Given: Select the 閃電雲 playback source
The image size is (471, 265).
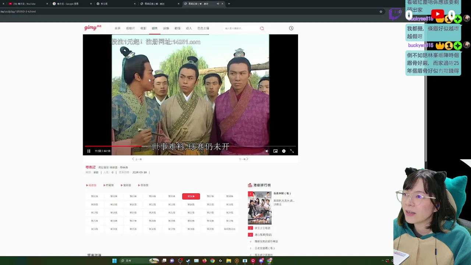Looking at the screenshot, I should (x=109, y=185).
